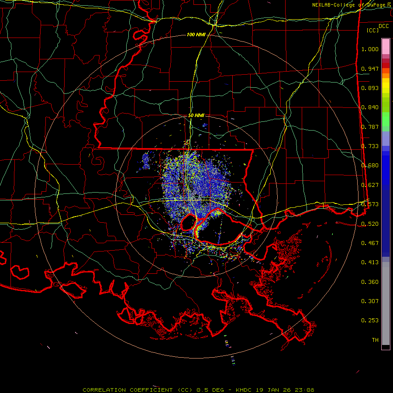Click the 0.627 legend value
This screenshot has width=393, height=393.
tap(370, 185)
